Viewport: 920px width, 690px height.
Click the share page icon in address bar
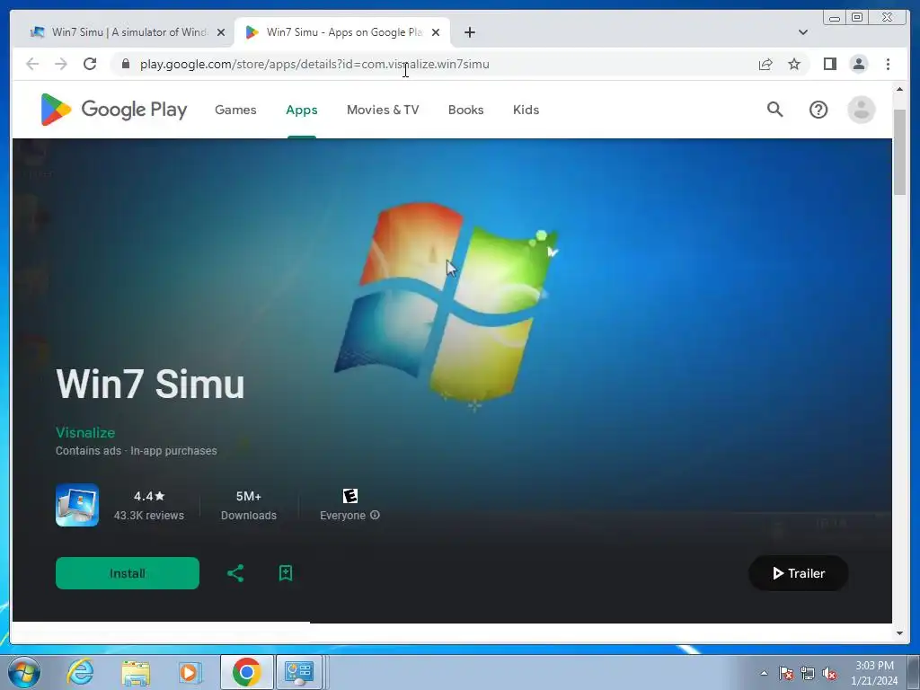pyautogui.click(x=765, y=64)
